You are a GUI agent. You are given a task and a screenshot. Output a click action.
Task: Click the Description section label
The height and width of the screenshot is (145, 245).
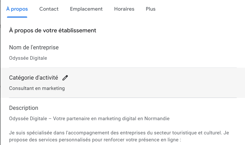coord(24,108)
